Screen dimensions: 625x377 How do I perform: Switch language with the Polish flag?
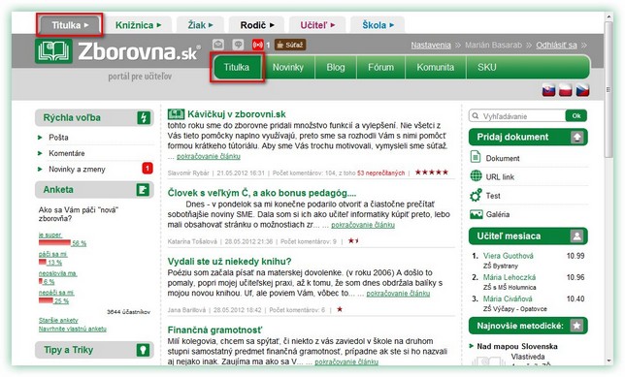[x=565, y=90]
